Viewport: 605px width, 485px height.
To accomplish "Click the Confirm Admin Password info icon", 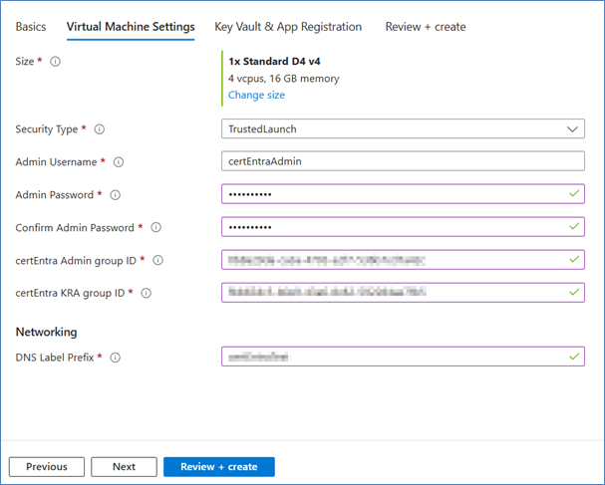I will [155, 228].
